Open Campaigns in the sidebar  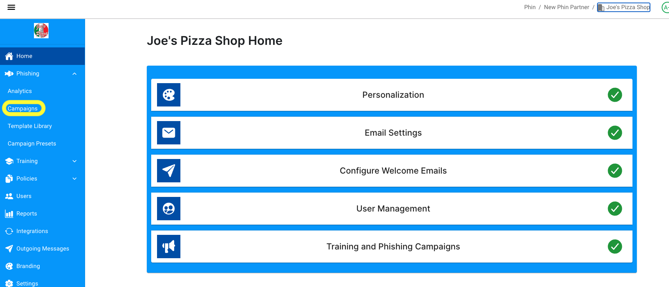23,109
